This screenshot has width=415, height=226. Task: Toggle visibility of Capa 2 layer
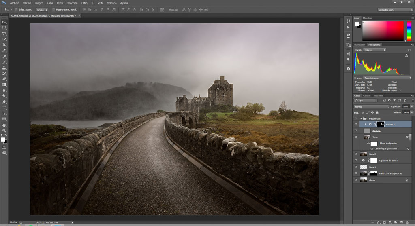pos(356,154)
